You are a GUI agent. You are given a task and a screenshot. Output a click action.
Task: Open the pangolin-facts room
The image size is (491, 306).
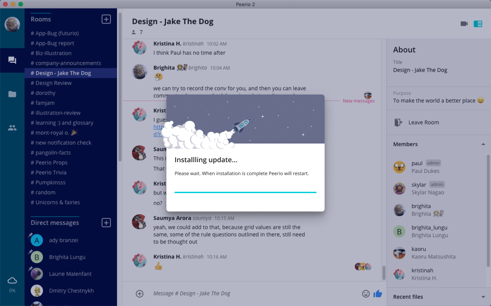[x=71, y=153]
